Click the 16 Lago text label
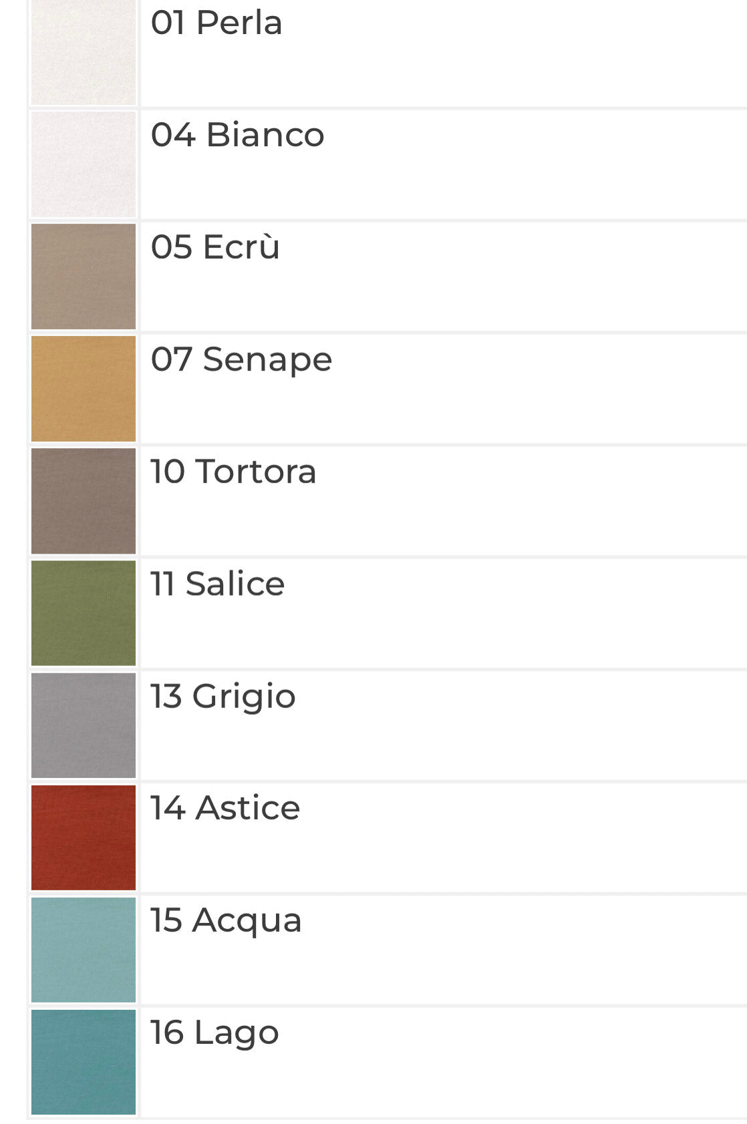 tap(214, 1034)
